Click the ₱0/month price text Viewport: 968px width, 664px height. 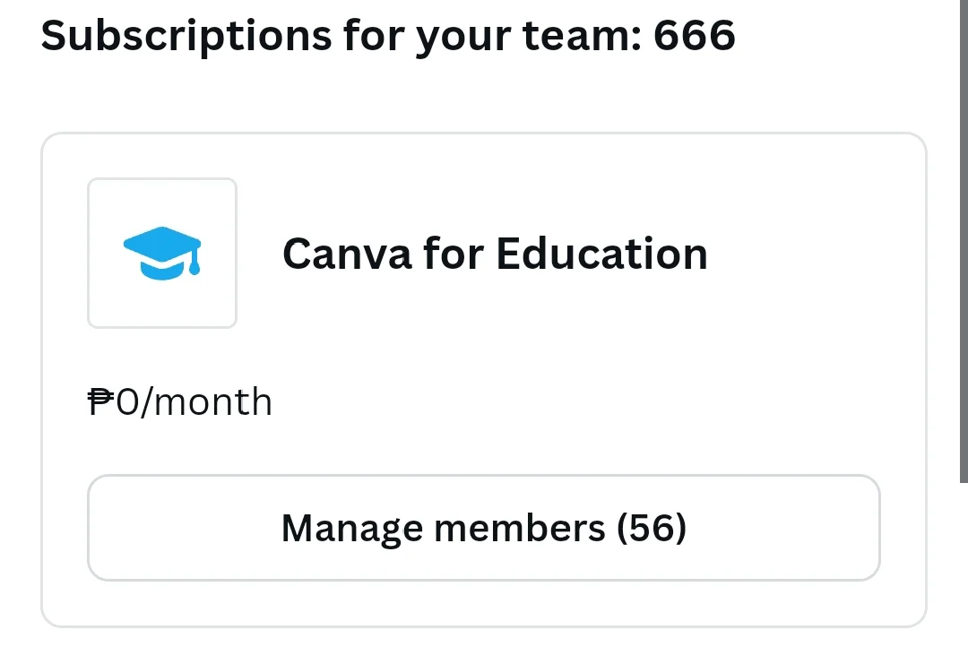(x=179, y=402)
